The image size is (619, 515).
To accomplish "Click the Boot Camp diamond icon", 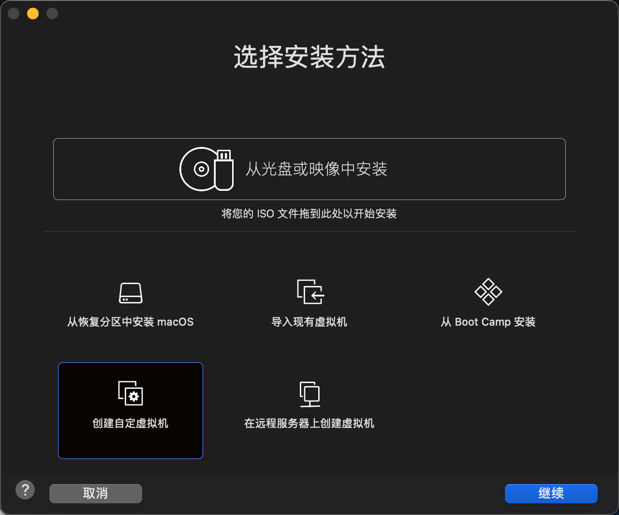I will [x=488, y=292].
